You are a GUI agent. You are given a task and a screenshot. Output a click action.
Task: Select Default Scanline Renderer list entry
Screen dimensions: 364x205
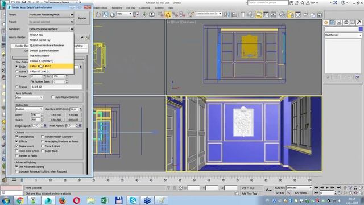[x=51, y=51]
